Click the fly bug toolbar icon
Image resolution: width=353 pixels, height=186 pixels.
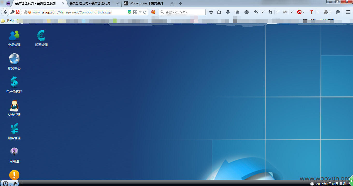(285, 12)
